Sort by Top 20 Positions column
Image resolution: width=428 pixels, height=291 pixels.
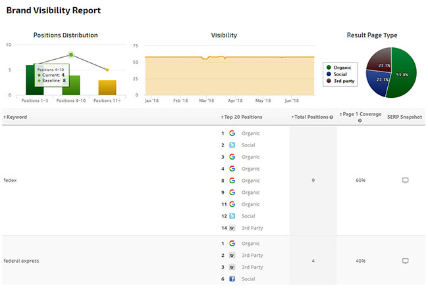point(243,117)
